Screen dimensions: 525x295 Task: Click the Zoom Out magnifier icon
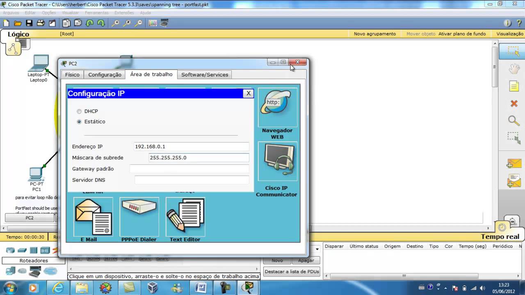[x=138, y=23]
